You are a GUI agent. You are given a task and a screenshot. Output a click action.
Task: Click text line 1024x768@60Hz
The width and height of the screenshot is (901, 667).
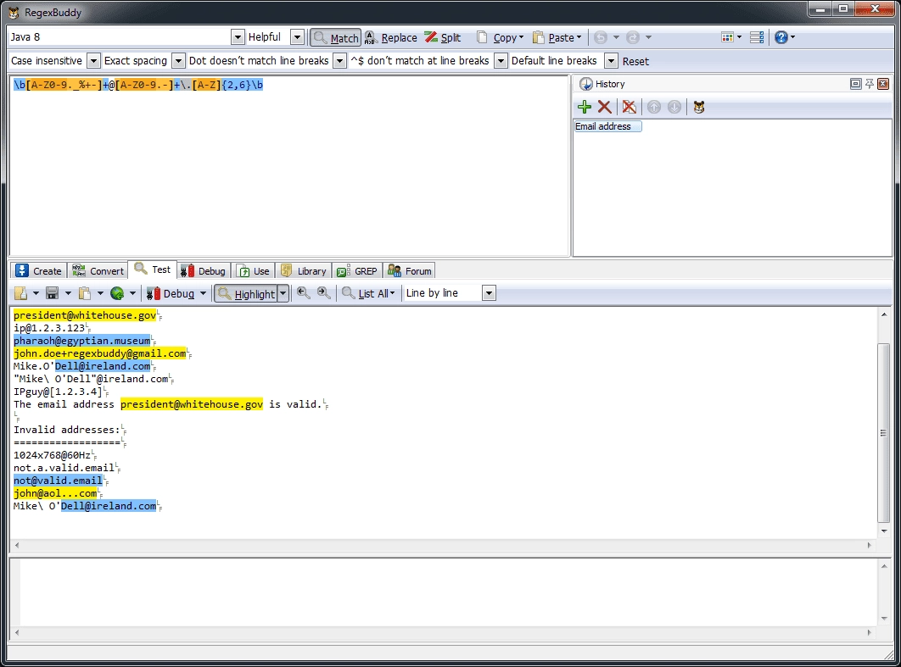pos(53,455)
